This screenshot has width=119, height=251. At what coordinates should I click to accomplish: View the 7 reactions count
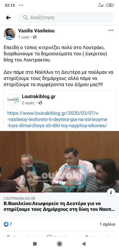(11, 224)
